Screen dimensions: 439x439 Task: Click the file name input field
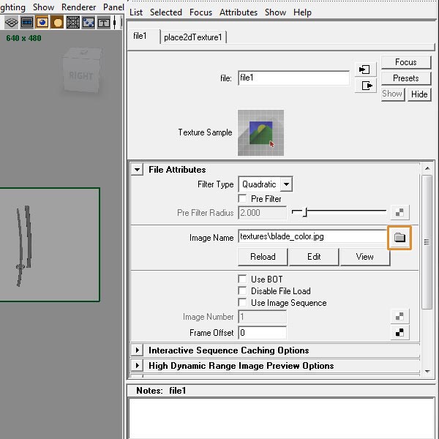coord(293,78)
